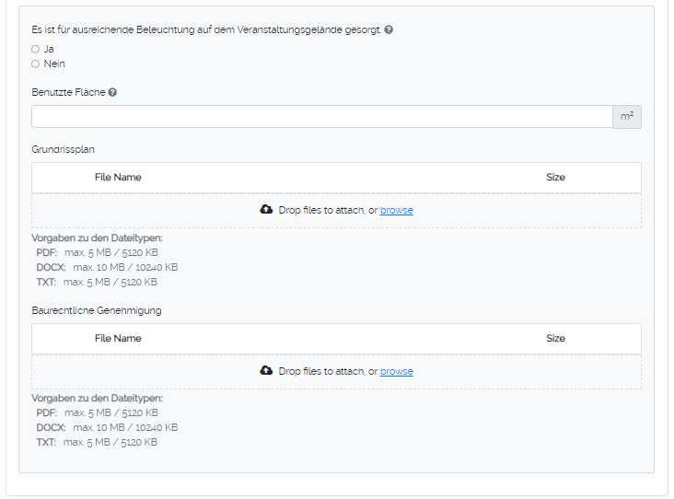This screenshot has height=499, width=674.
Task: Click Size header in Baurechtliche Genehmigung table
Action: pos(555,338)
